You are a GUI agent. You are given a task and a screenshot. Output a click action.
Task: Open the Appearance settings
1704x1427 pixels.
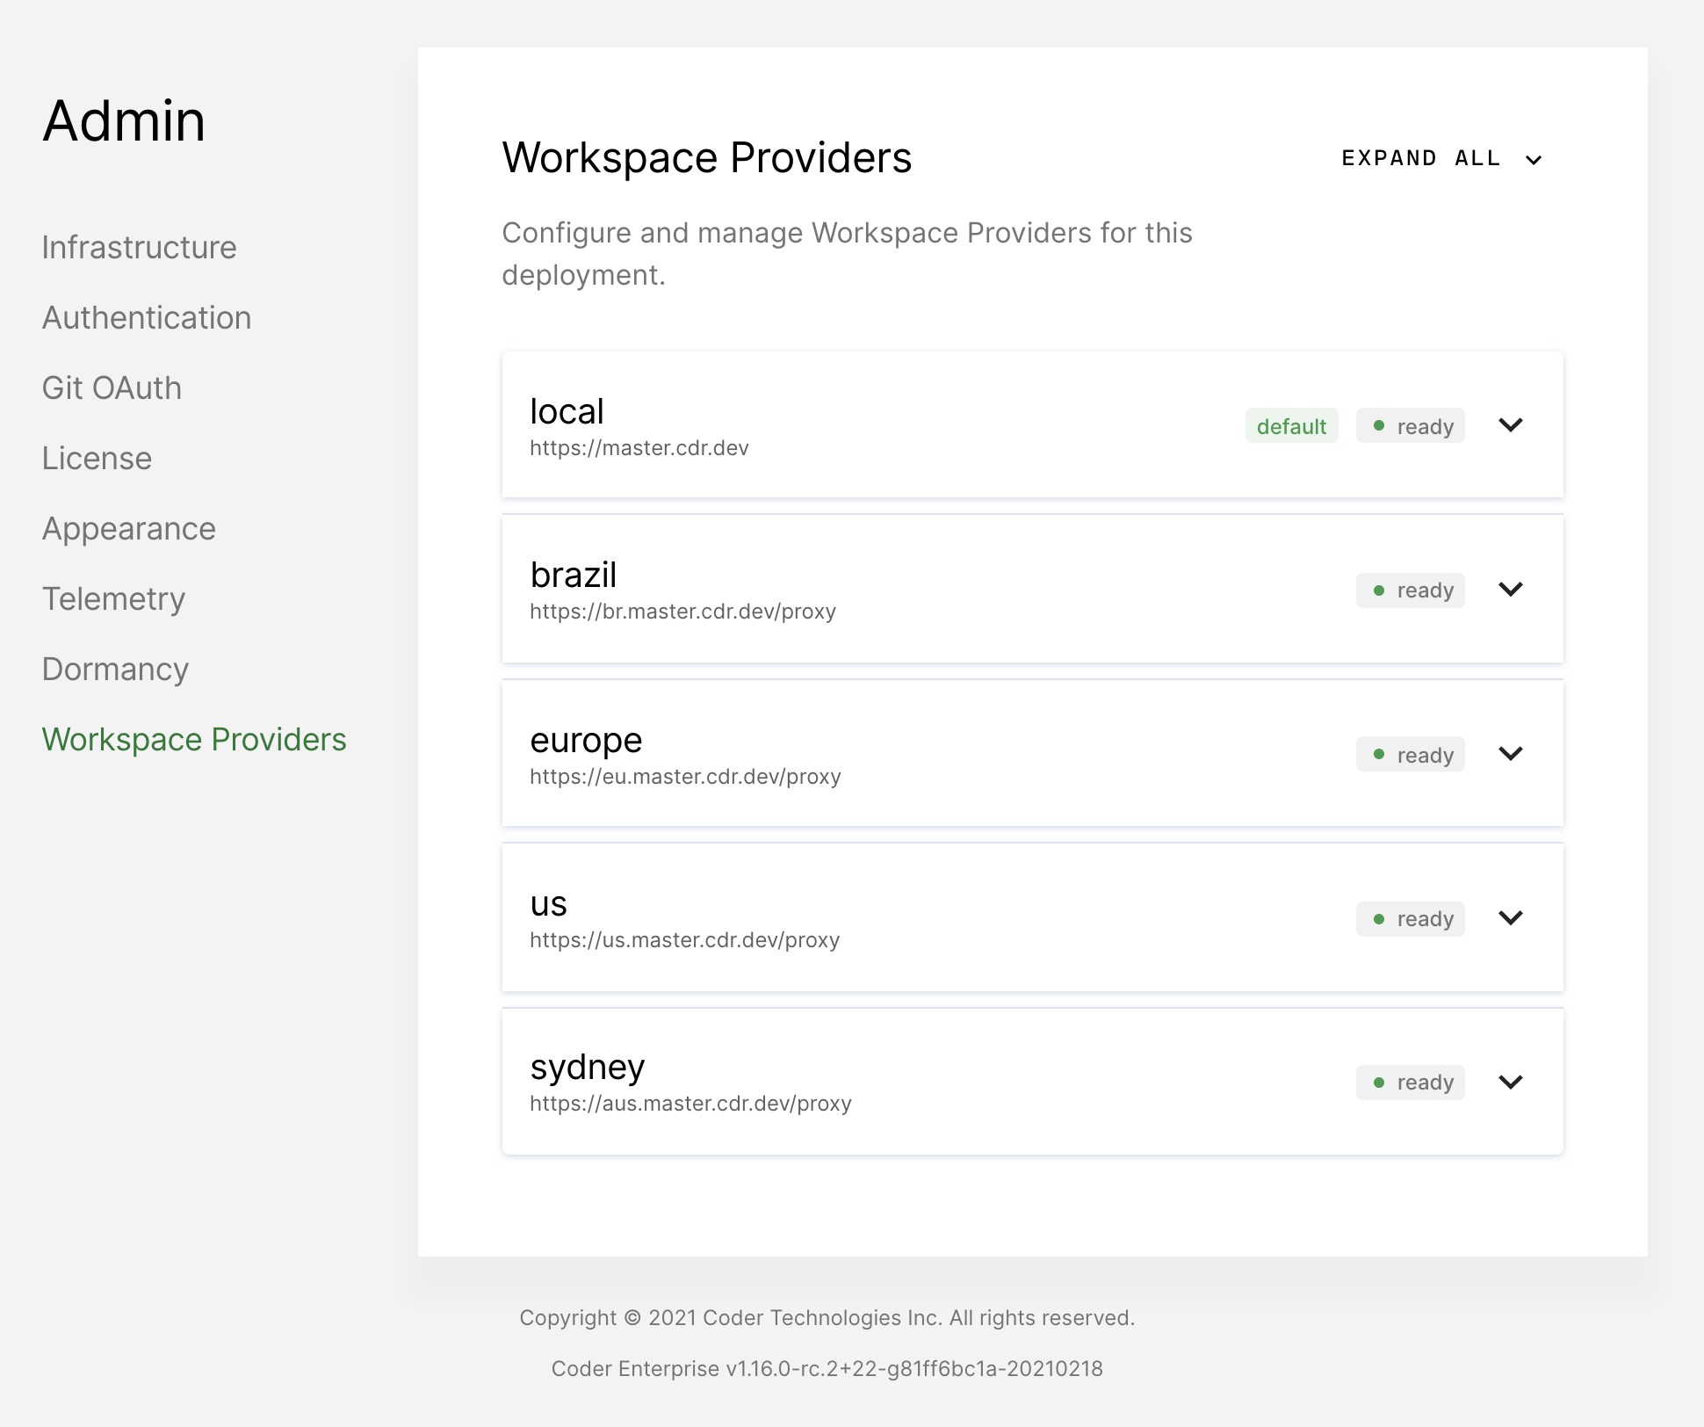coord(128,528)
